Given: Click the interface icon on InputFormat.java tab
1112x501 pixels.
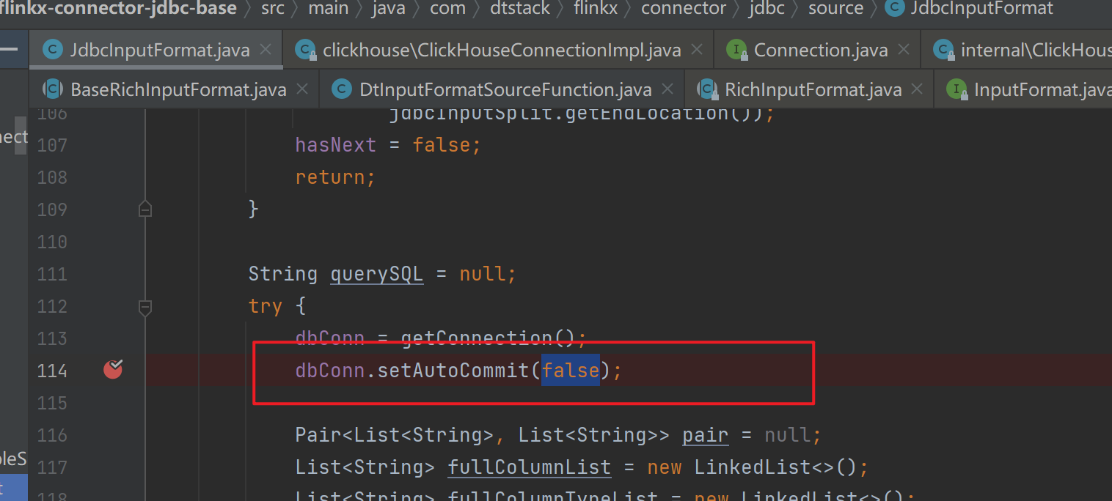Looking at the screenshot, I should point(957,89).
